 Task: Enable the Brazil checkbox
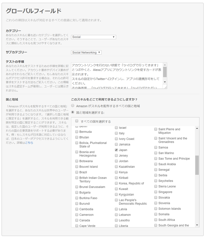coord(76,172)
